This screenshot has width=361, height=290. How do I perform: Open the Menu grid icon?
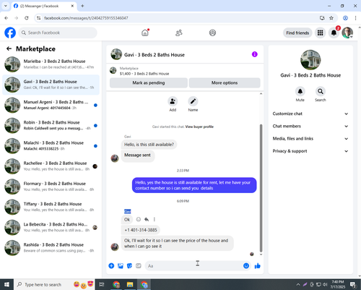click(x=320, y=33)
